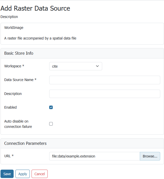Click the Data Source Name label
The width and height of the screenshot is (164, 179).
coord(19,80)
